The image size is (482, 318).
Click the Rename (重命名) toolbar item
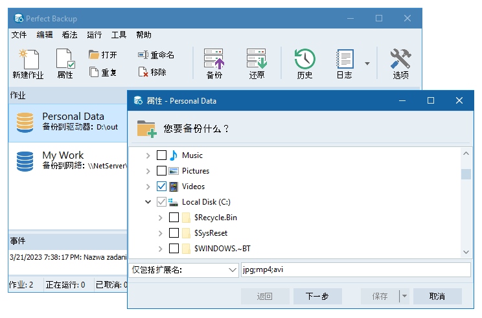[x=156, y=54]
